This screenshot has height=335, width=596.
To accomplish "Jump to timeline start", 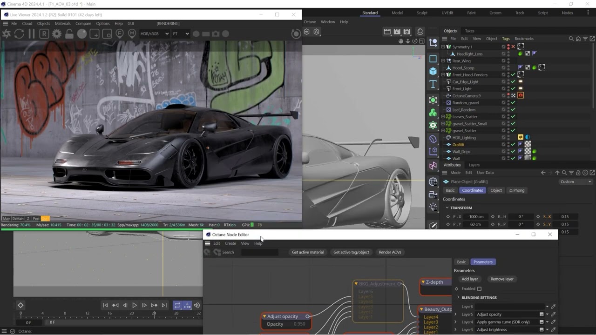I will 105,305.
